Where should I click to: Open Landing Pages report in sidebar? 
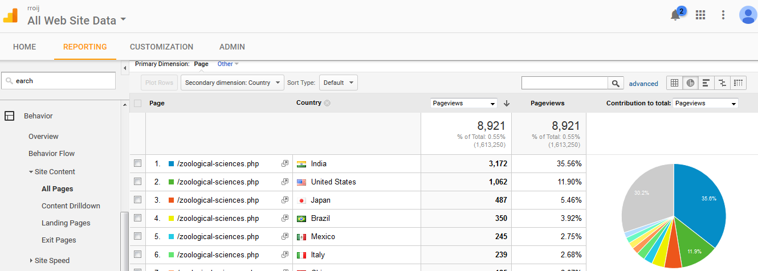pos(66,223)
